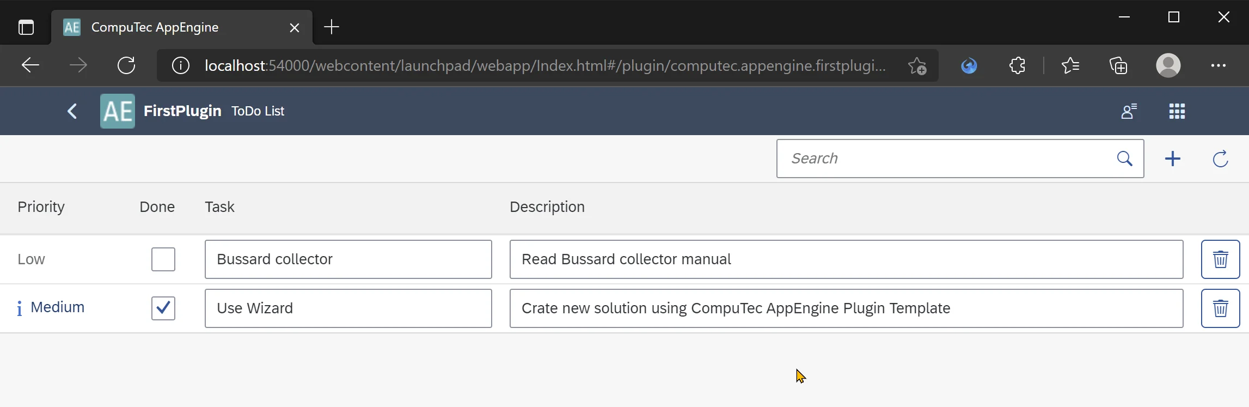1249x407 pixels.
Task: Open the user settings person icon
Action: click(1129, 111)
